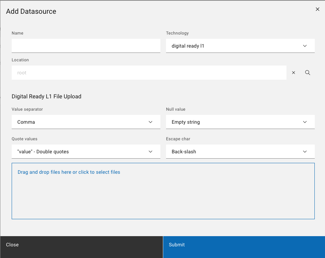Click the chevron arrow in the Escape char field
The image size is (325, 258).
[305, 152]
